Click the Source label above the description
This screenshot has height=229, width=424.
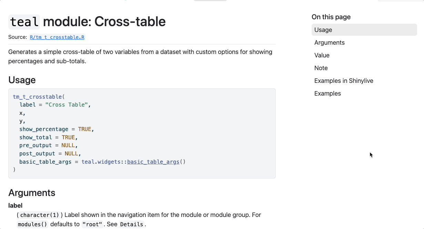pyautogui.click(x=17, y=37)
